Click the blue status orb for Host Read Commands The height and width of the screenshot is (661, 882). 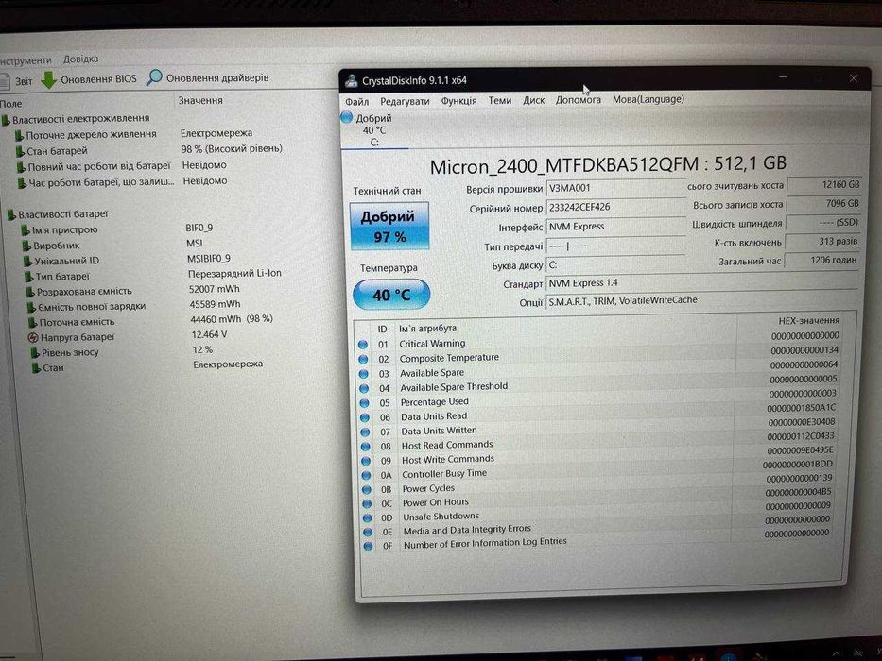pos(366,447)
